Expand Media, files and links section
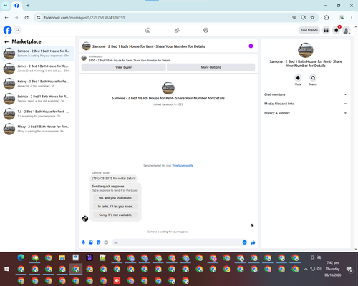358x286 pixels. pyautogui.click(x=306, y=104)
